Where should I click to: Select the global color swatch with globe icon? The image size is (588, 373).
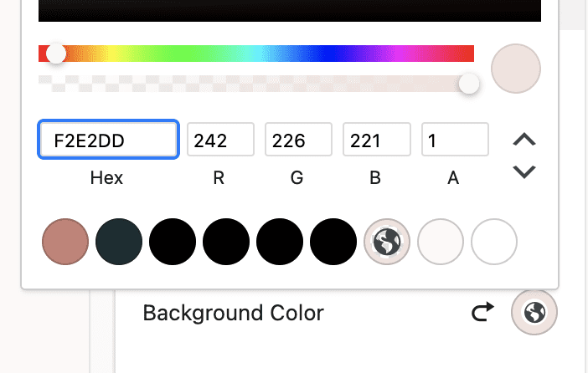point(387,242)
